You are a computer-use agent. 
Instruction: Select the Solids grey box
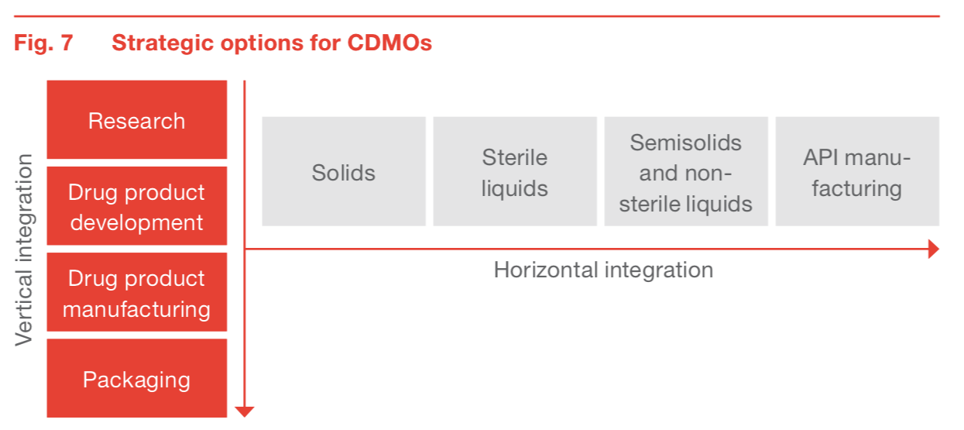[344, 171]
